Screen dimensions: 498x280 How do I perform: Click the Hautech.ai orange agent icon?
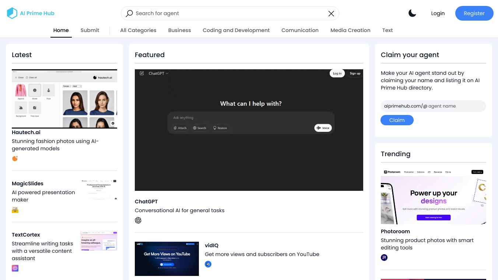[15, 158]
